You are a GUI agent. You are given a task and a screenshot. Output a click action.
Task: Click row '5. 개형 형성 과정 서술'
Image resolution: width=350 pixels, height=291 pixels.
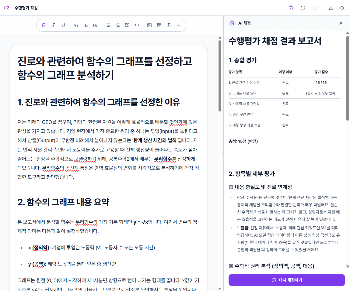284,125
